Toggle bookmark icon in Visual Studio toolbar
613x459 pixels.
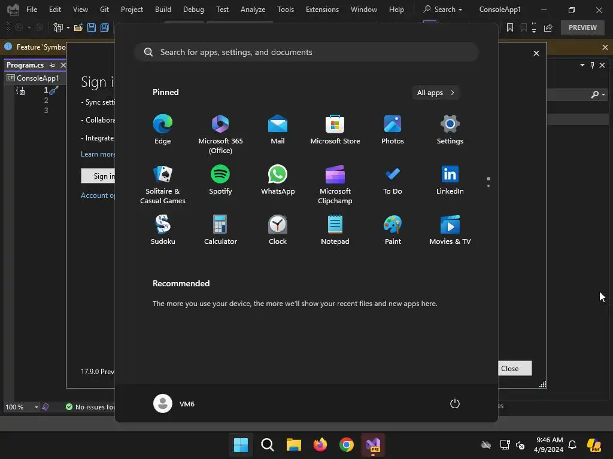(510, 27)
